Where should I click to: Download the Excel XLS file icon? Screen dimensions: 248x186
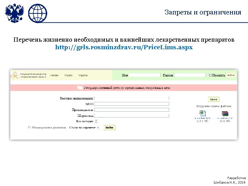203,113
